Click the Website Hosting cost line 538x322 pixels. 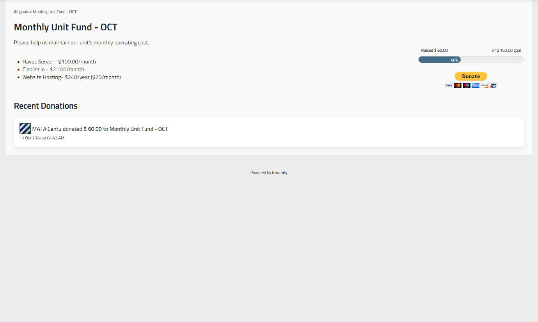click(x=71, y=77)
